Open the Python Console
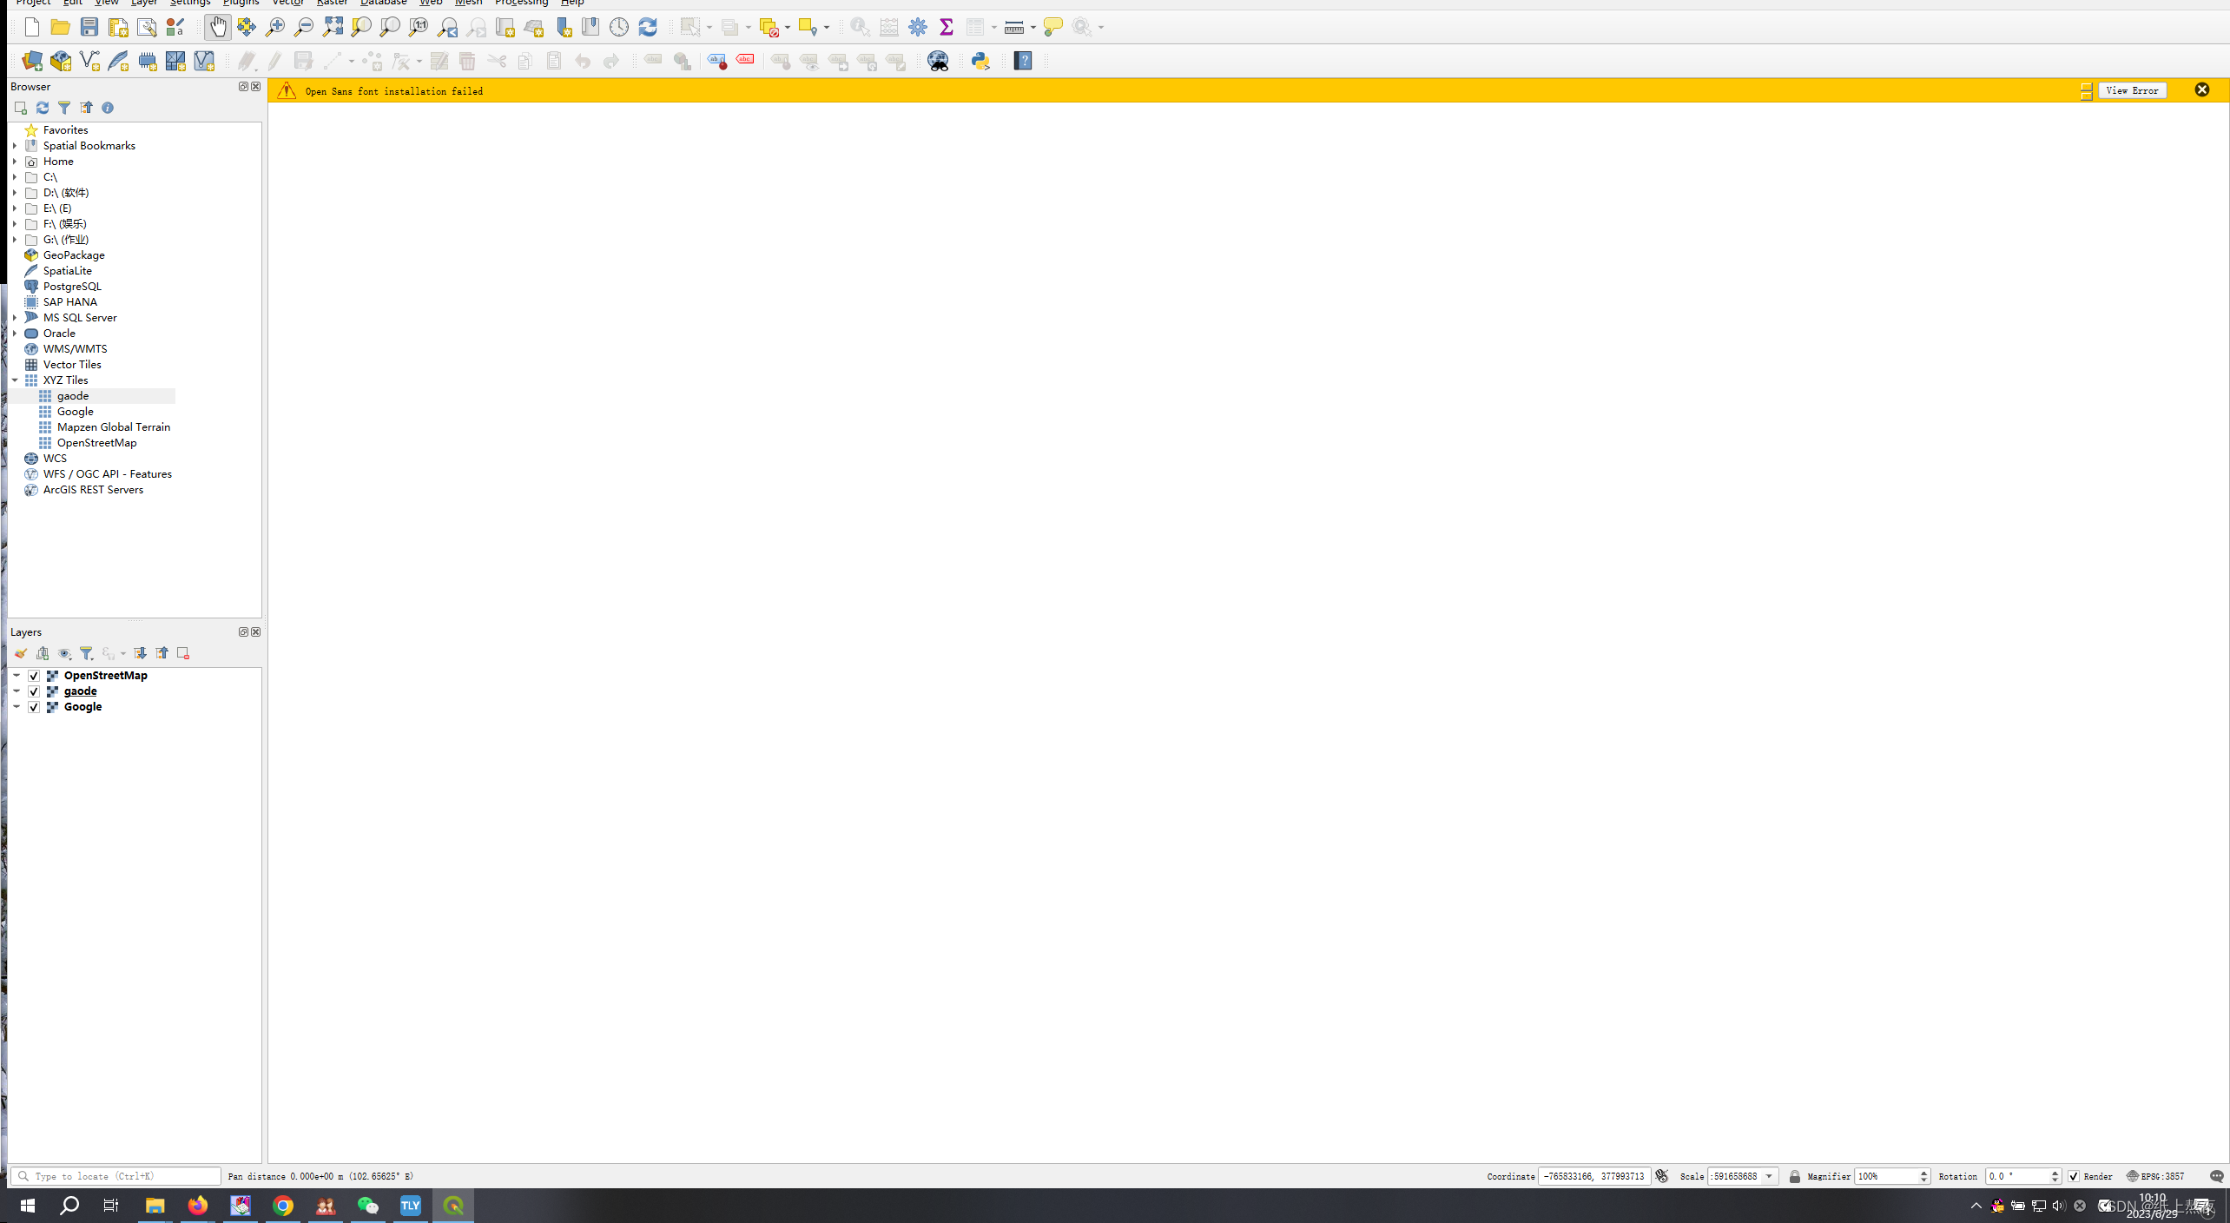Screen dimensions: 2230x1223 click(980, 61)
